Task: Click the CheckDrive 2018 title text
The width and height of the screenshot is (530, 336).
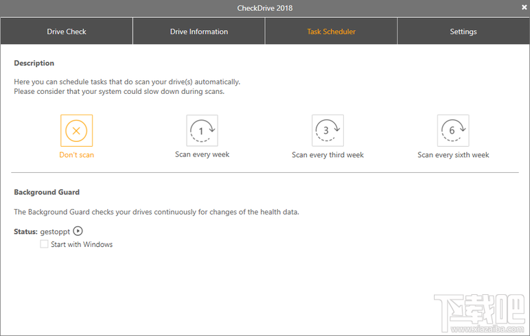Action: tap(265, 8)
